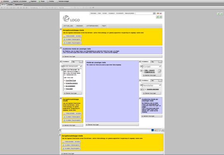The width and height of the screenshot is (224, 155).
Task: Expand arrow beside Newsletter headline
Action: [x=141, y=85]
